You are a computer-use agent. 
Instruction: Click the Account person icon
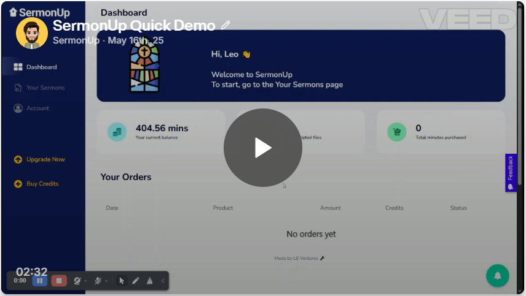point(18,108)
